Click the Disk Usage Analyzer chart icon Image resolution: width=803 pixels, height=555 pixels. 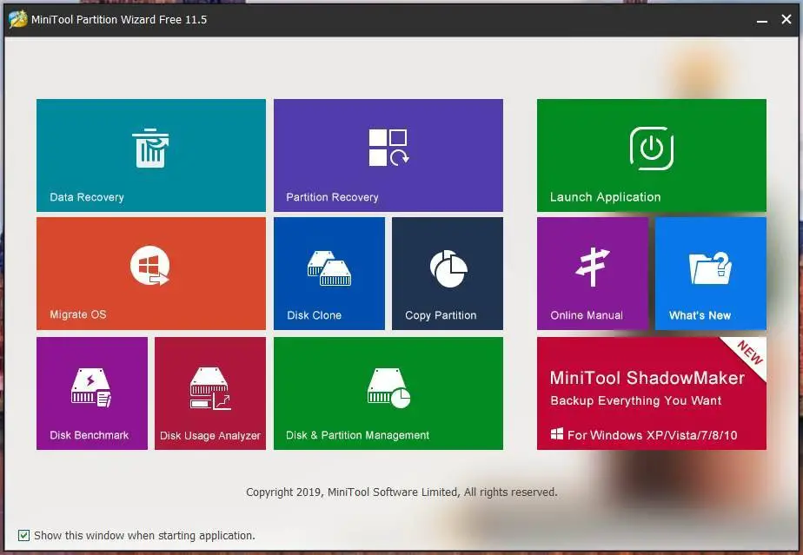click(210, 388)
